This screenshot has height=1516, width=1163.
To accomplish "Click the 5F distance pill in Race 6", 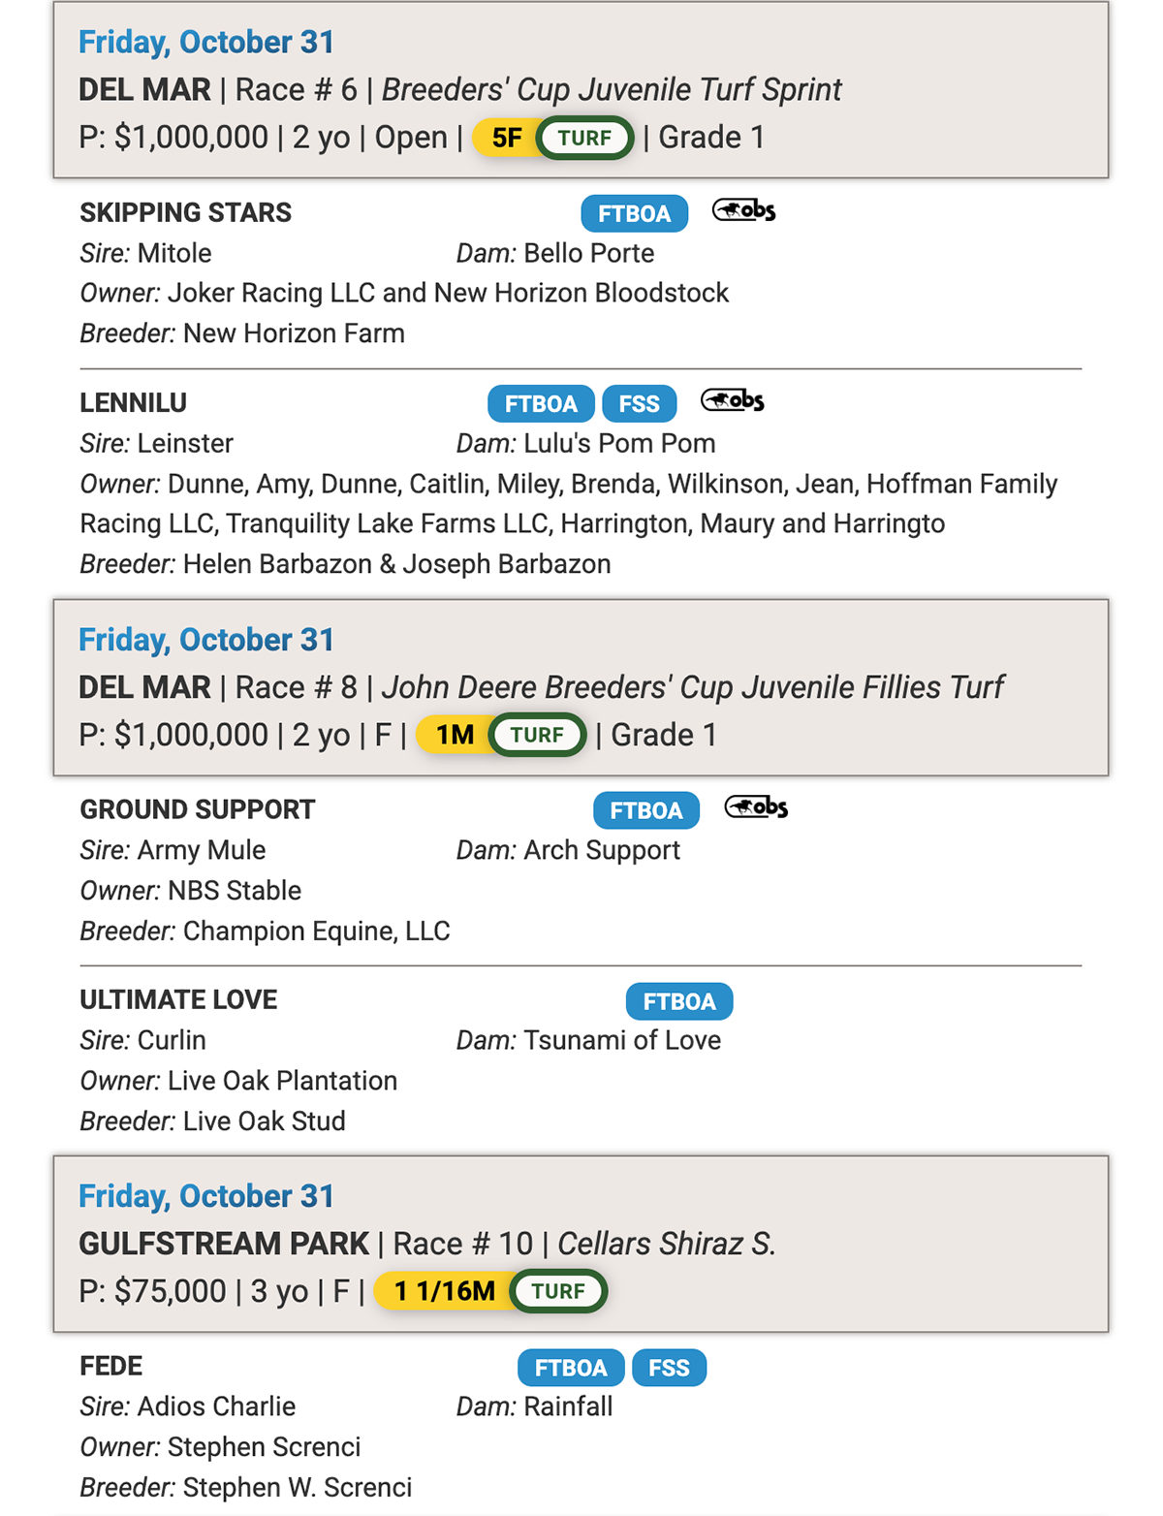I will 506,138.
